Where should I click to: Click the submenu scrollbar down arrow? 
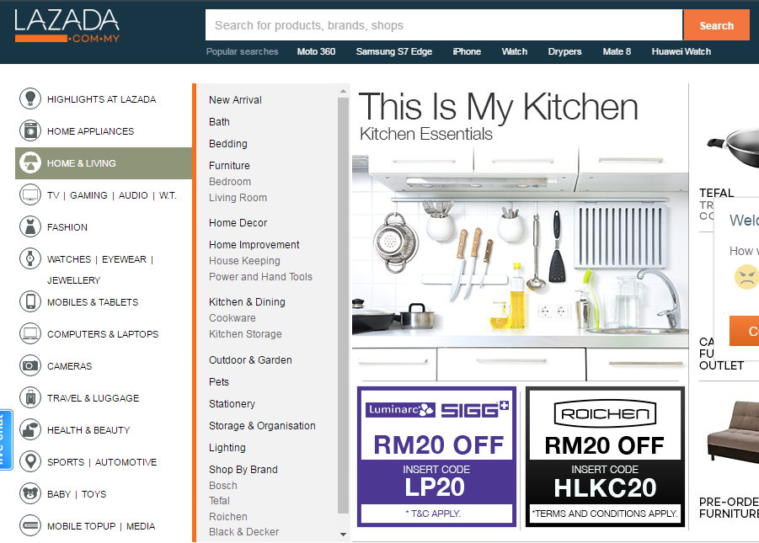pos(343,535)
